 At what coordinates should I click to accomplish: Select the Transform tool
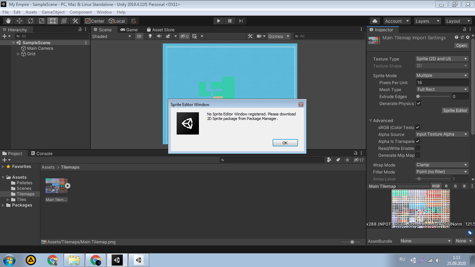(x=64, y=21)
